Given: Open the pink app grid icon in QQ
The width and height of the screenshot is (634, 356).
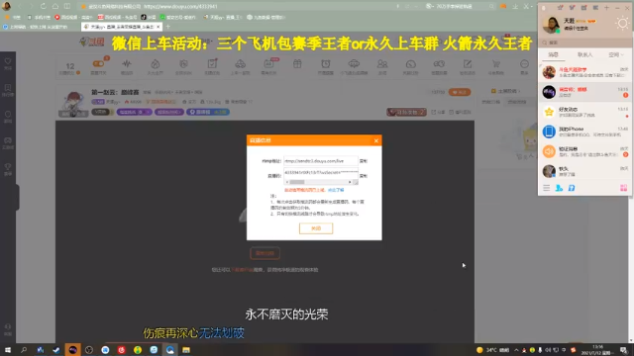Looking at the screenshot, I should [x=623, y=188].
